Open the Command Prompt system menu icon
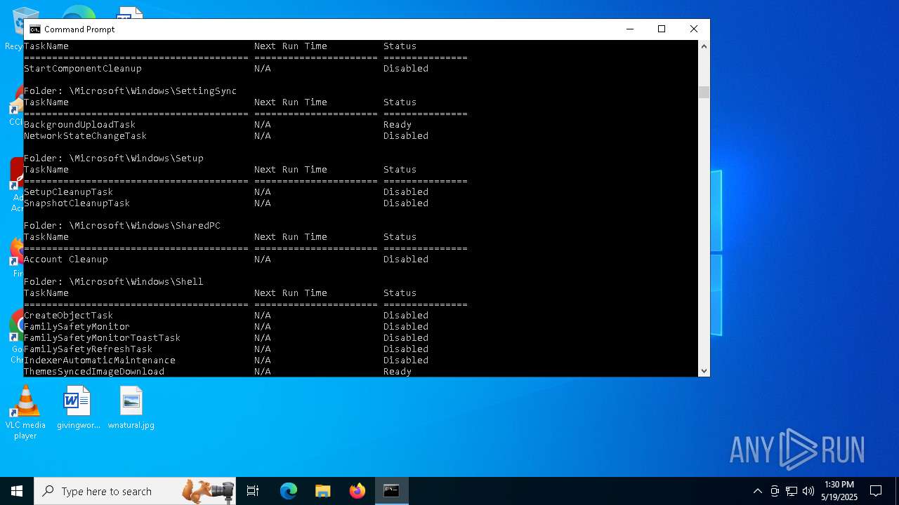Image resolution: width=899 pixels, height=505 pixels. [34, 29]
